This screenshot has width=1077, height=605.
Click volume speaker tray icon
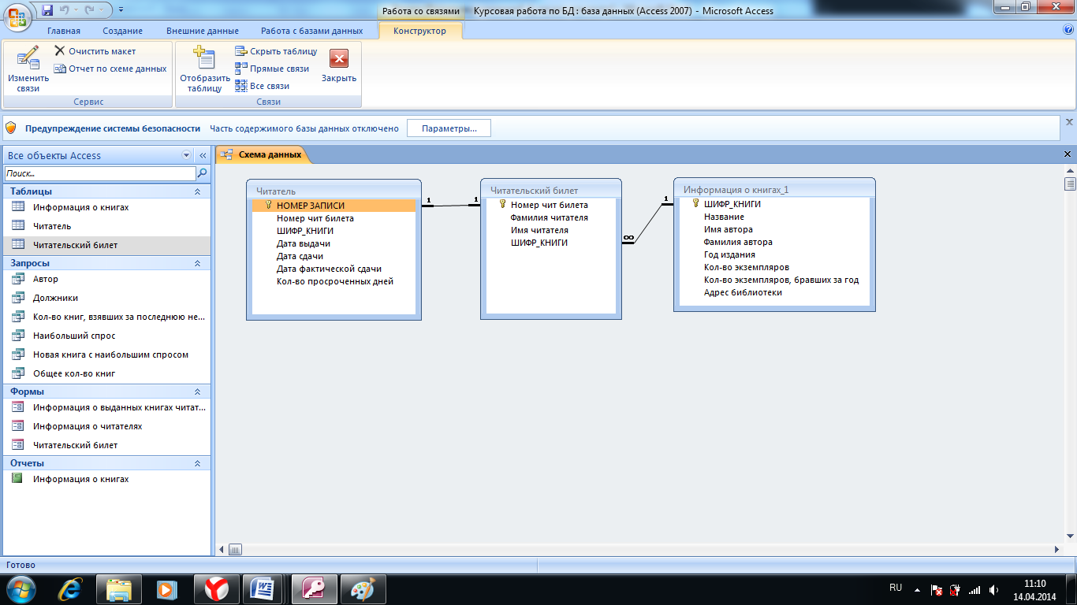994,589
